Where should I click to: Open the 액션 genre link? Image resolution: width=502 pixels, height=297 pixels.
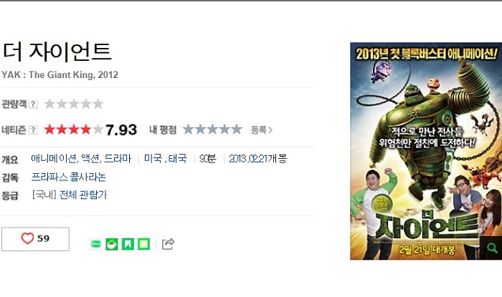pos(90,158)
